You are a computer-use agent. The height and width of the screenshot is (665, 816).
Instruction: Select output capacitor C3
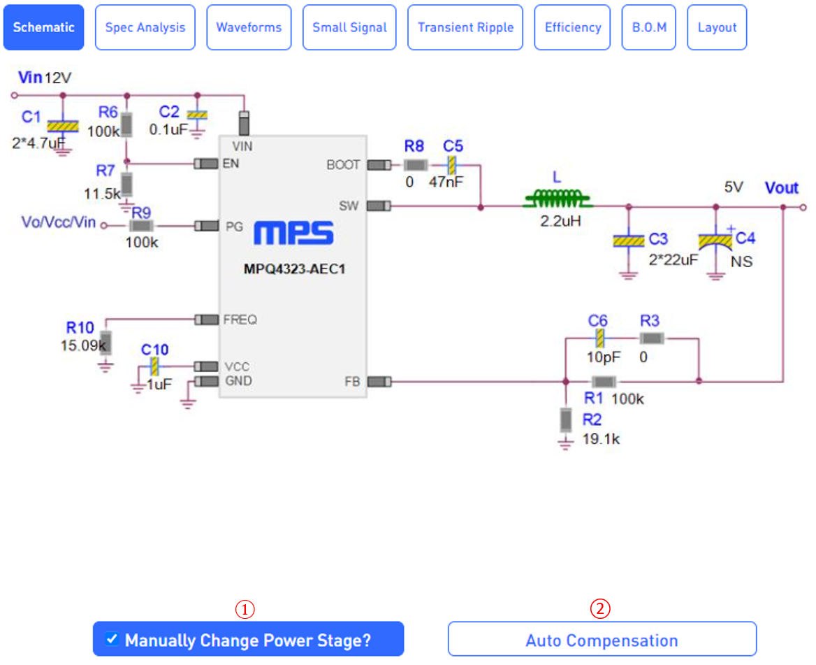(628, 240)
